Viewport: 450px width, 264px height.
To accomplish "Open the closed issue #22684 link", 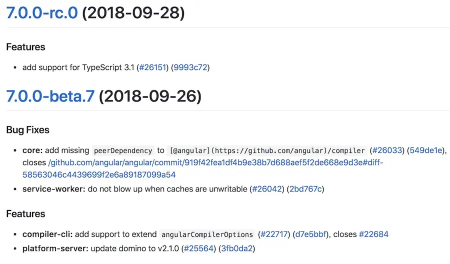I will point(373,234).
